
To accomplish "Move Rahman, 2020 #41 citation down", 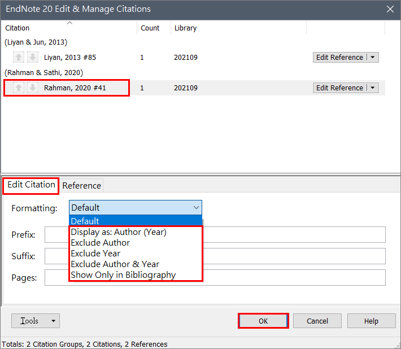I will 33,88.
